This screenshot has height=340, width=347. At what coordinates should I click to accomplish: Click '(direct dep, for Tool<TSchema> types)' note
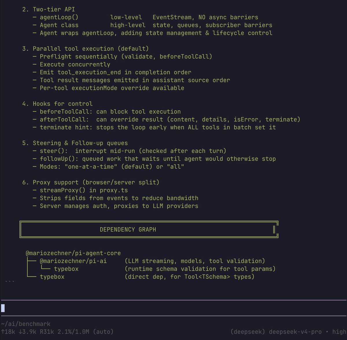tap(190, 277)
